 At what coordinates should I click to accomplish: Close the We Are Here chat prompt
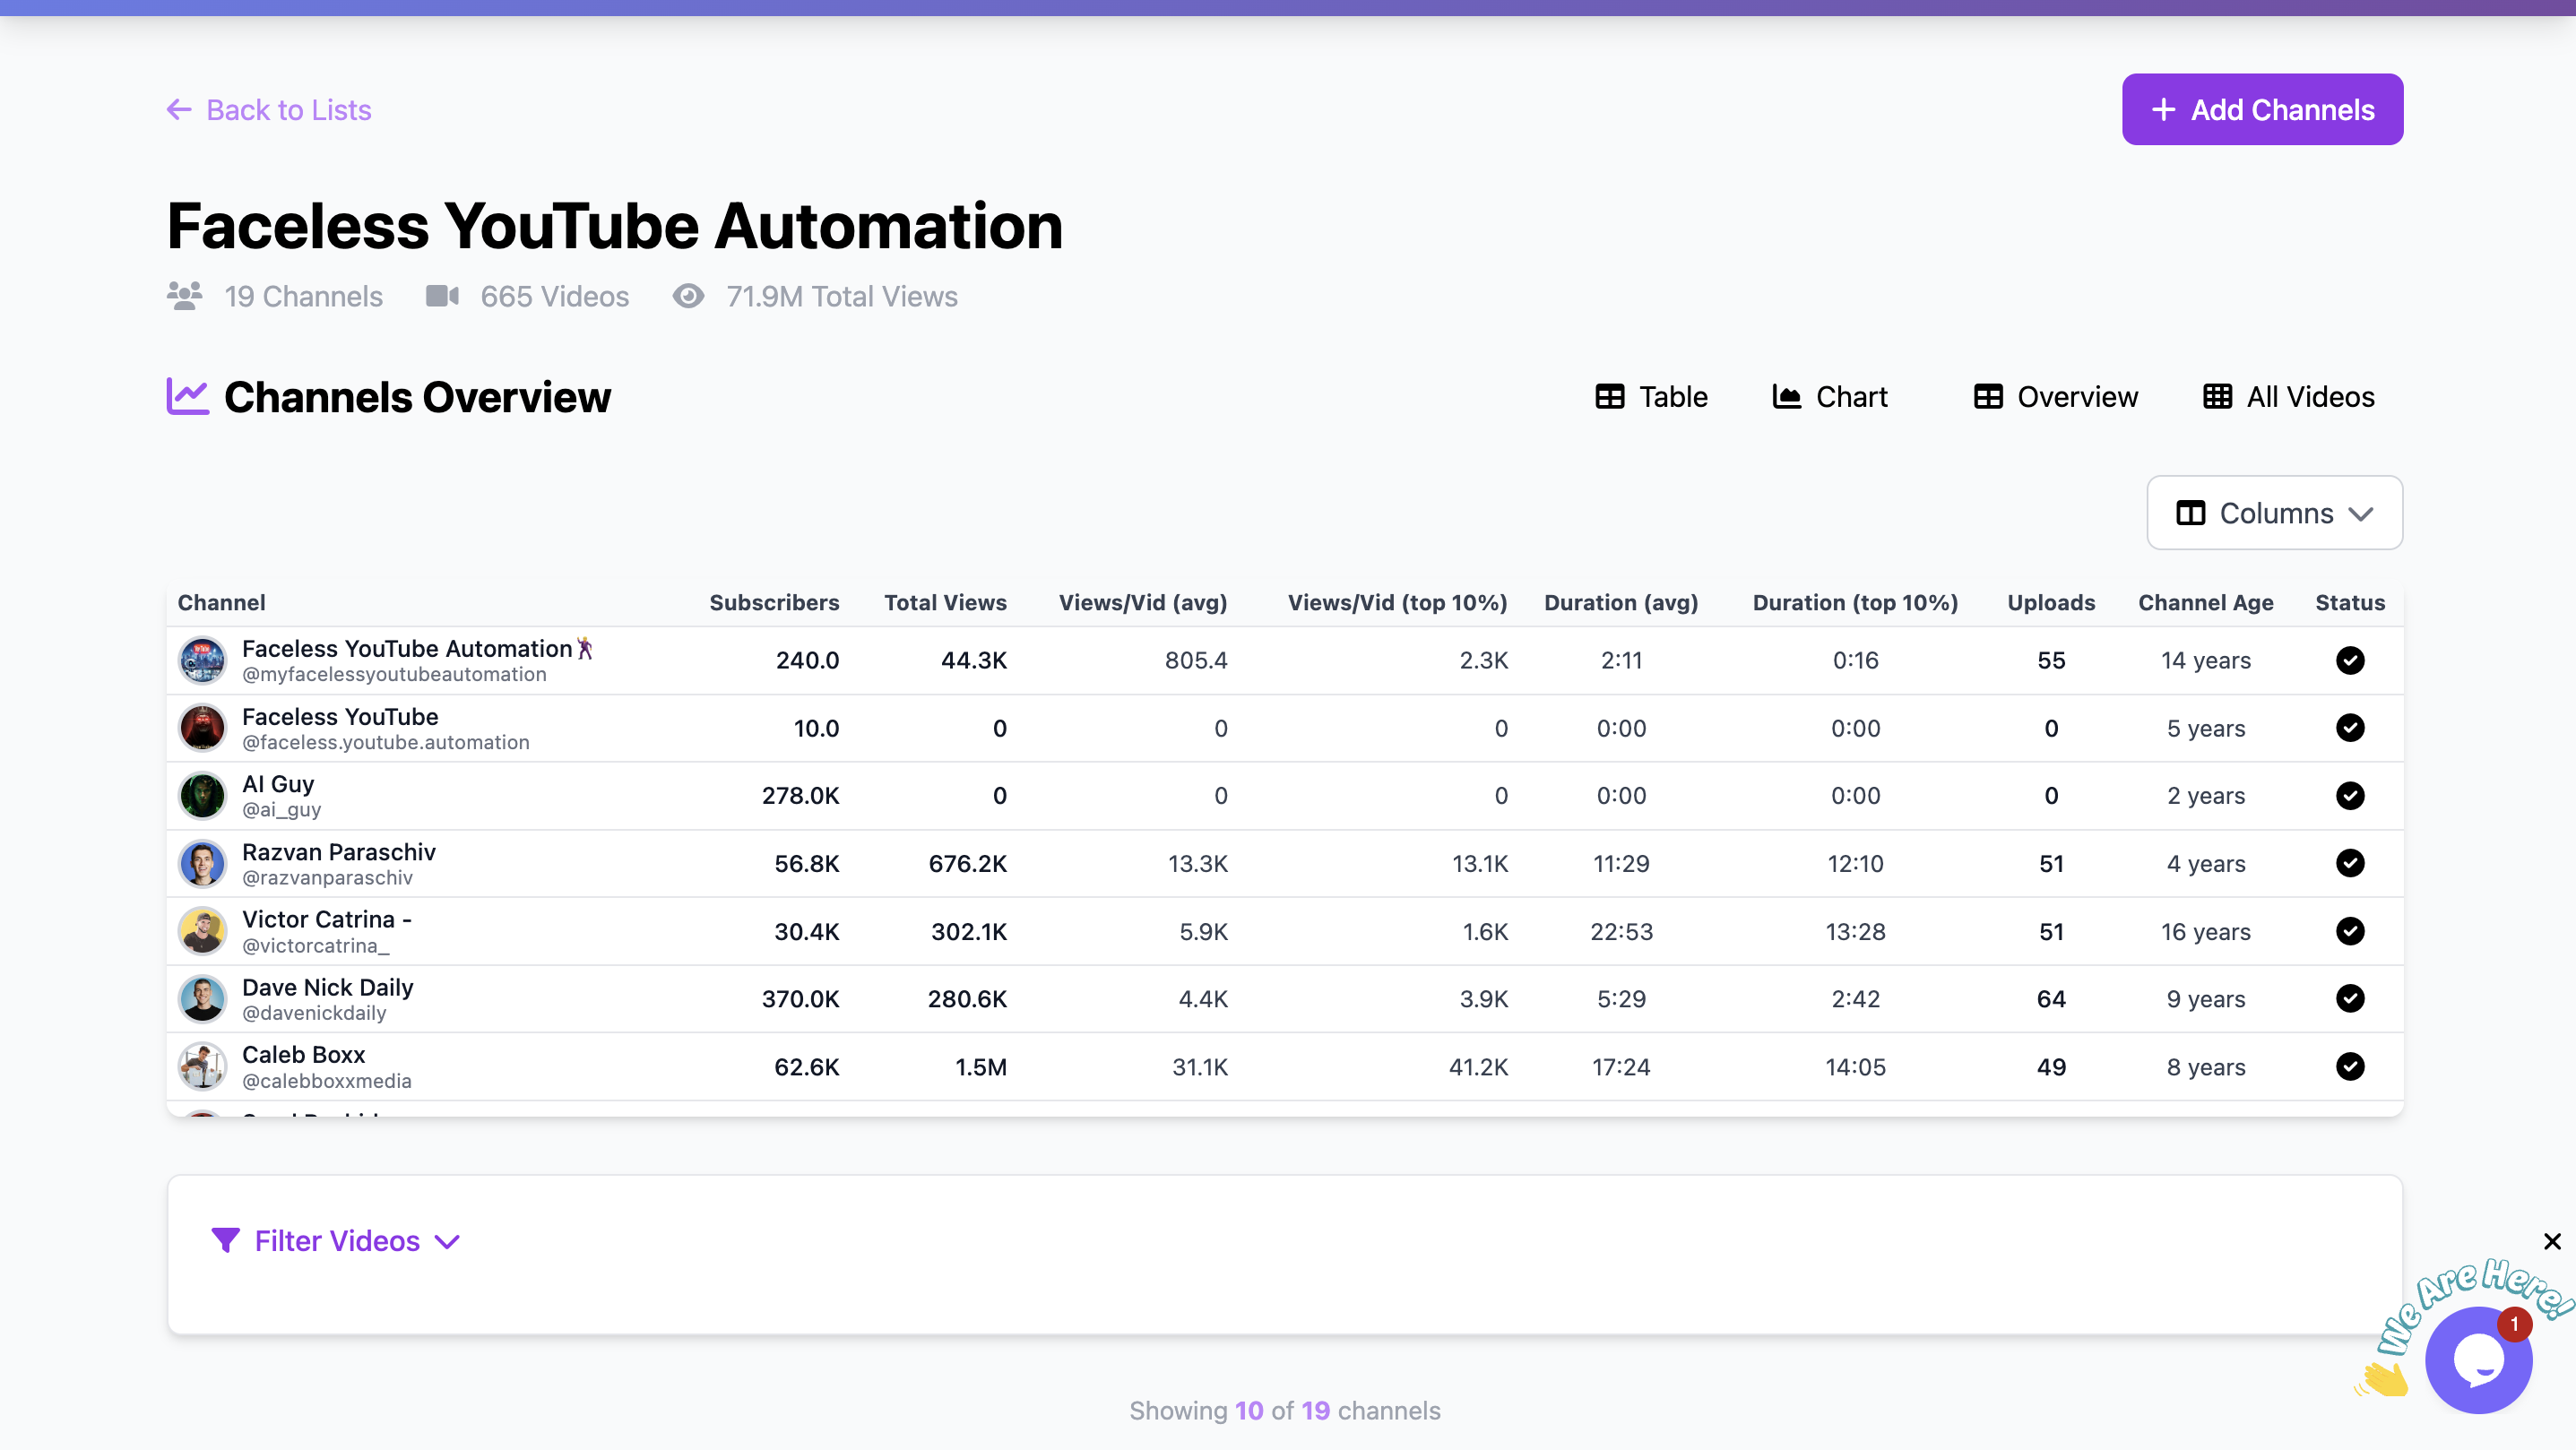point(2552,1241)
